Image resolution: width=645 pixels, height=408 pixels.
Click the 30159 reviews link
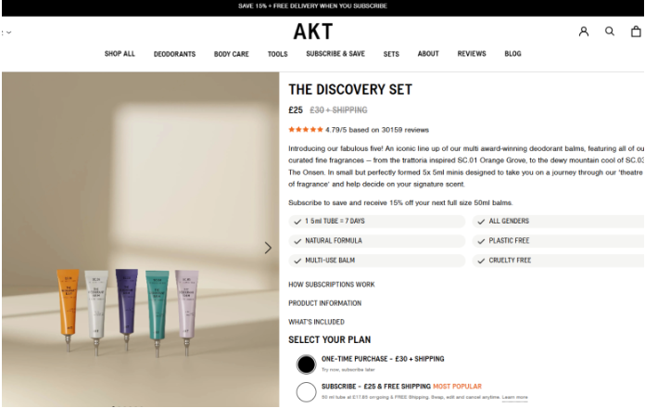(x=405, y=130)
